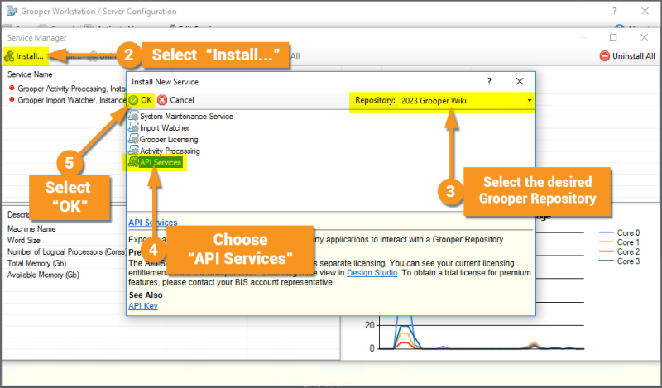
Task: Select the Grooper Activity Processing service row
Action: tap(68, 89)
